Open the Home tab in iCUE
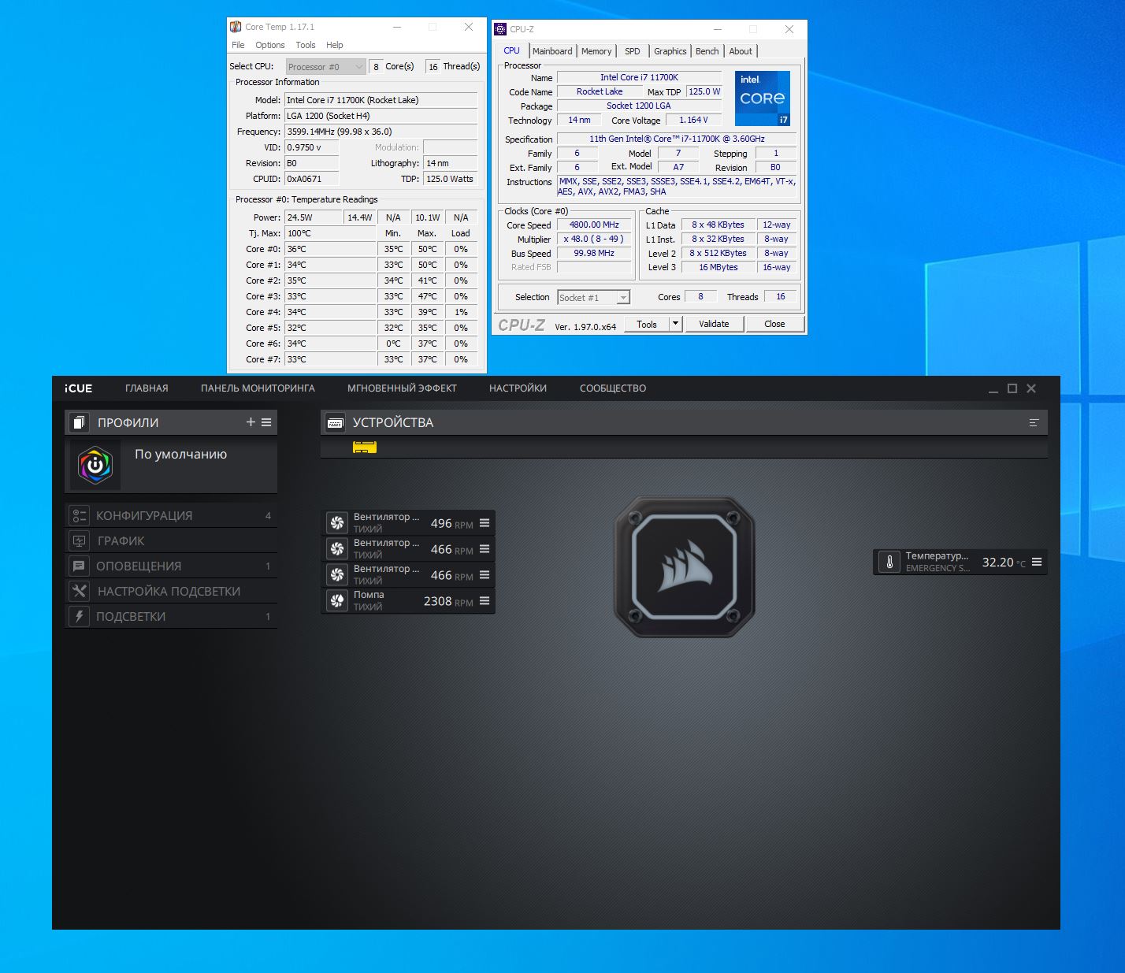1125x973 pixels. click(x=147, y=388)
